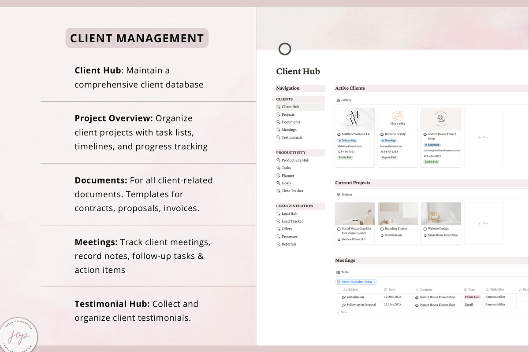Viewport: 529px width, 352px height.
Task: Click the calendar icon in the Date column header
Action: coord(385,290)
